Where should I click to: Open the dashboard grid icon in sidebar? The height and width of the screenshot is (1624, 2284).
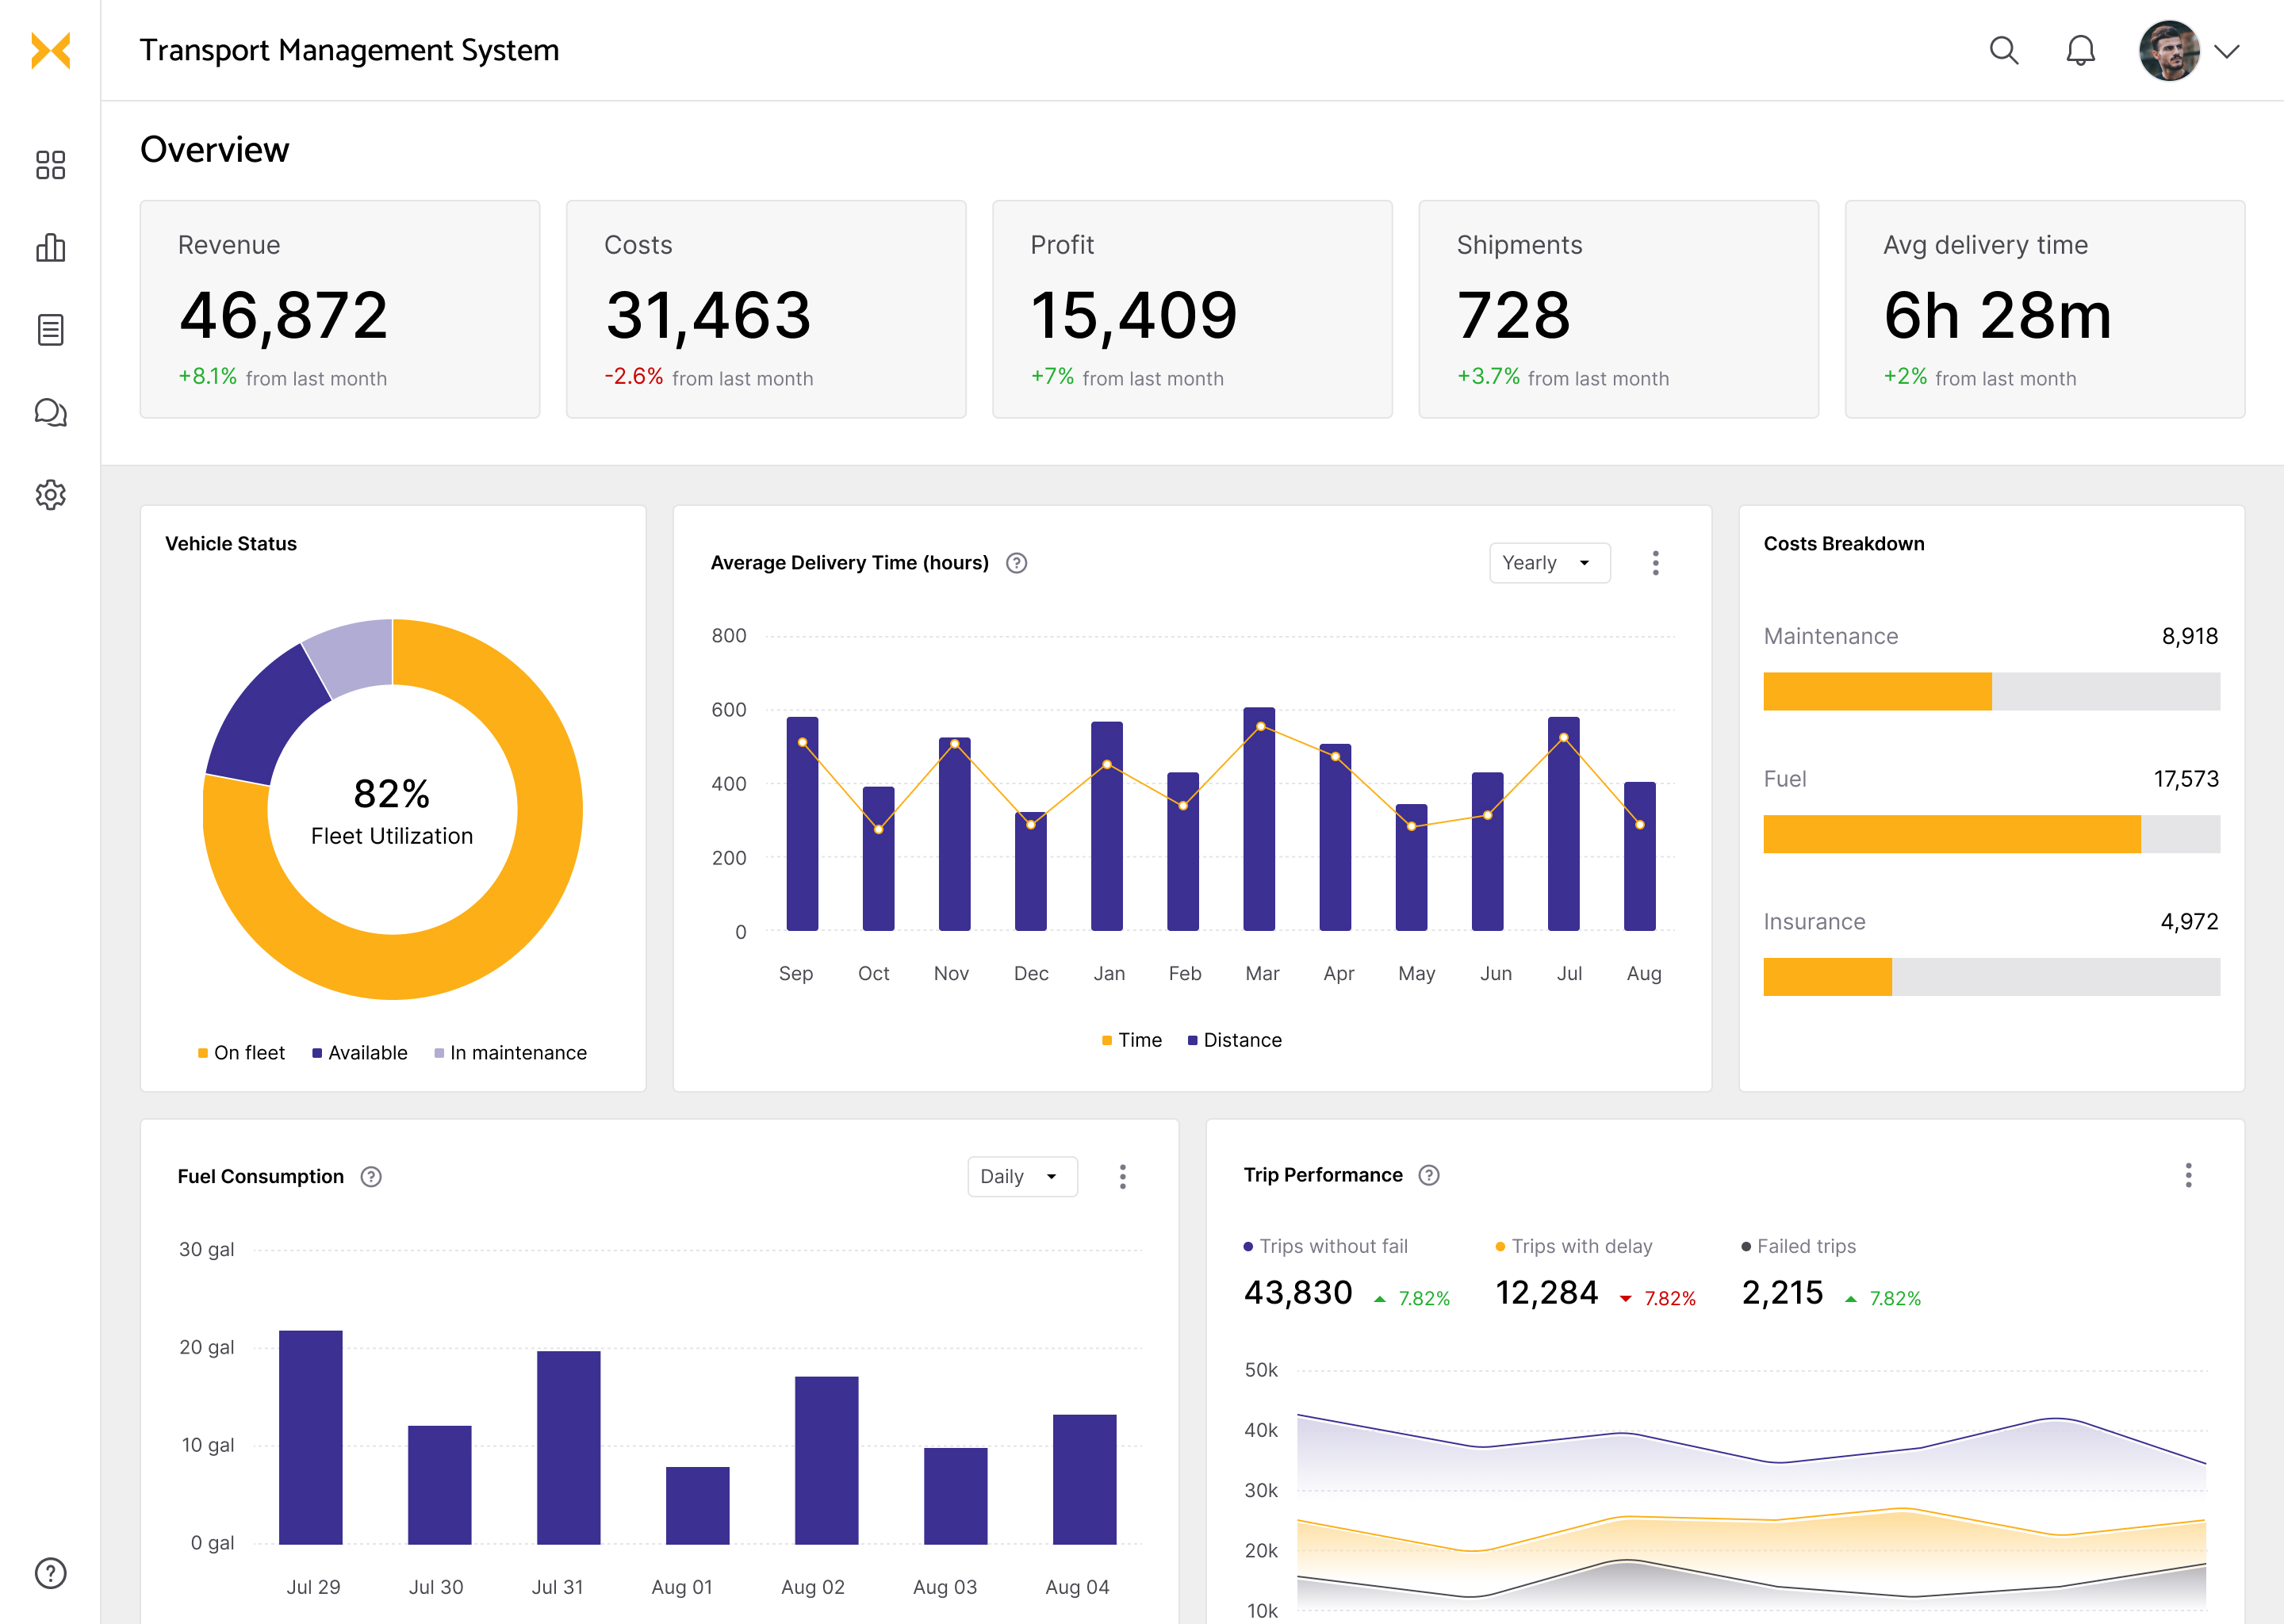pos(50,165)
